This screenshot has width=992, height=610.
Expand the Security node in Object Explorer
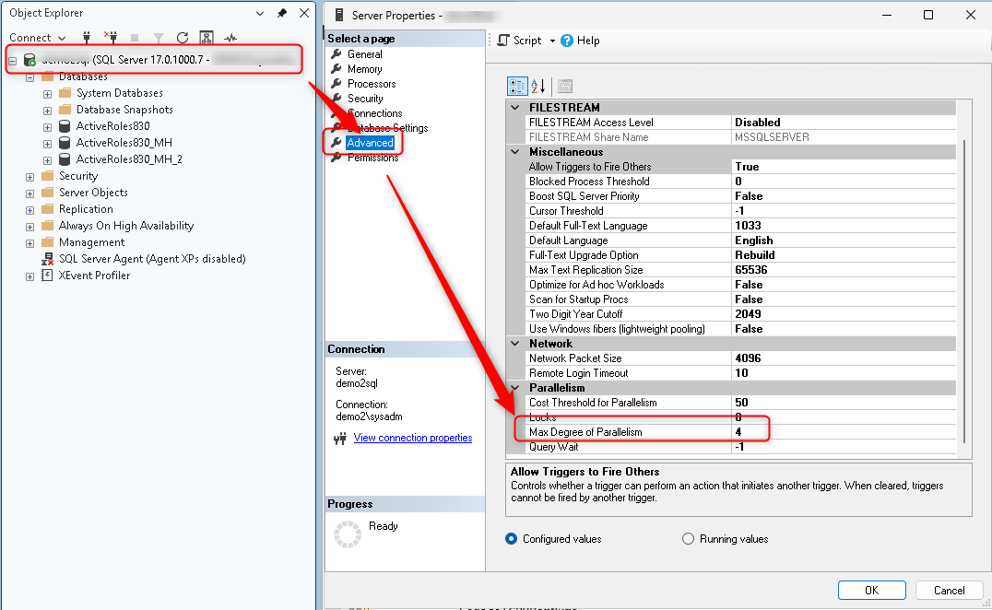(x=30, y=177)
